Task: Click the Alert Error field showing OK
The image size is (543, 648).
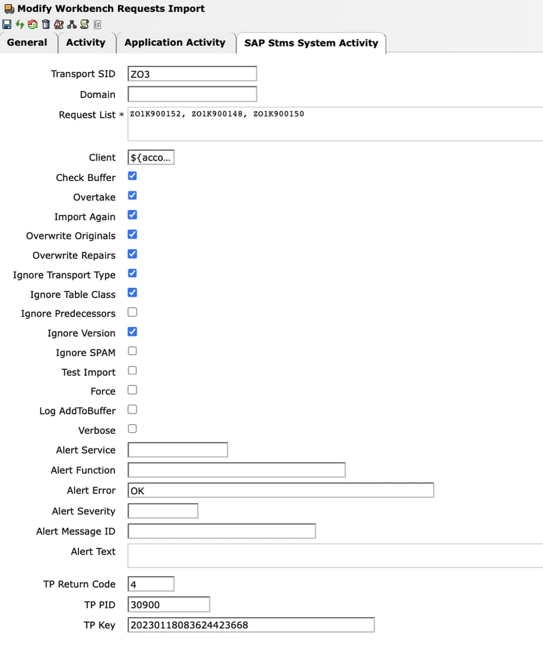Action: click(x=281, y=490)
